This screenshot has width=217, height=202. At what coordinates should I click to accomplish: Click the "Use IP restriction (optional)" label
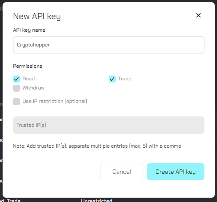[x=55, y=101]
